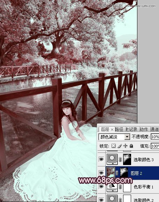Click the 不透明度 label
159x202 pixels.
[141, 137]
